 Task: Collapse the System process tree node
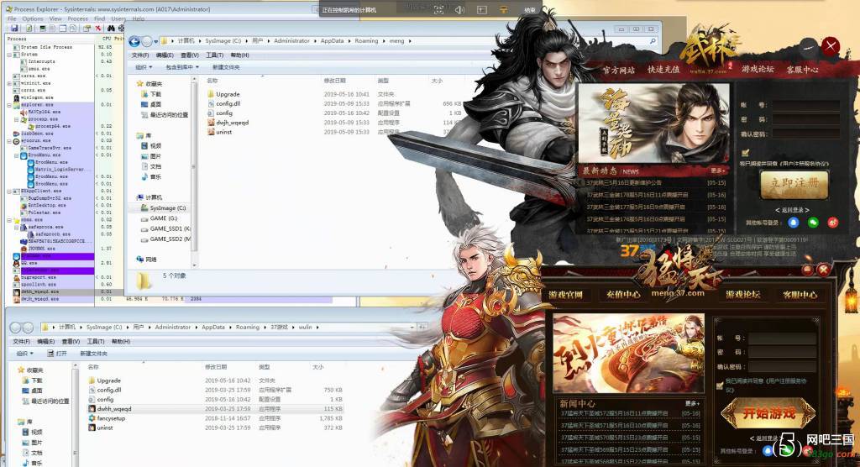(x=9, y=55)
